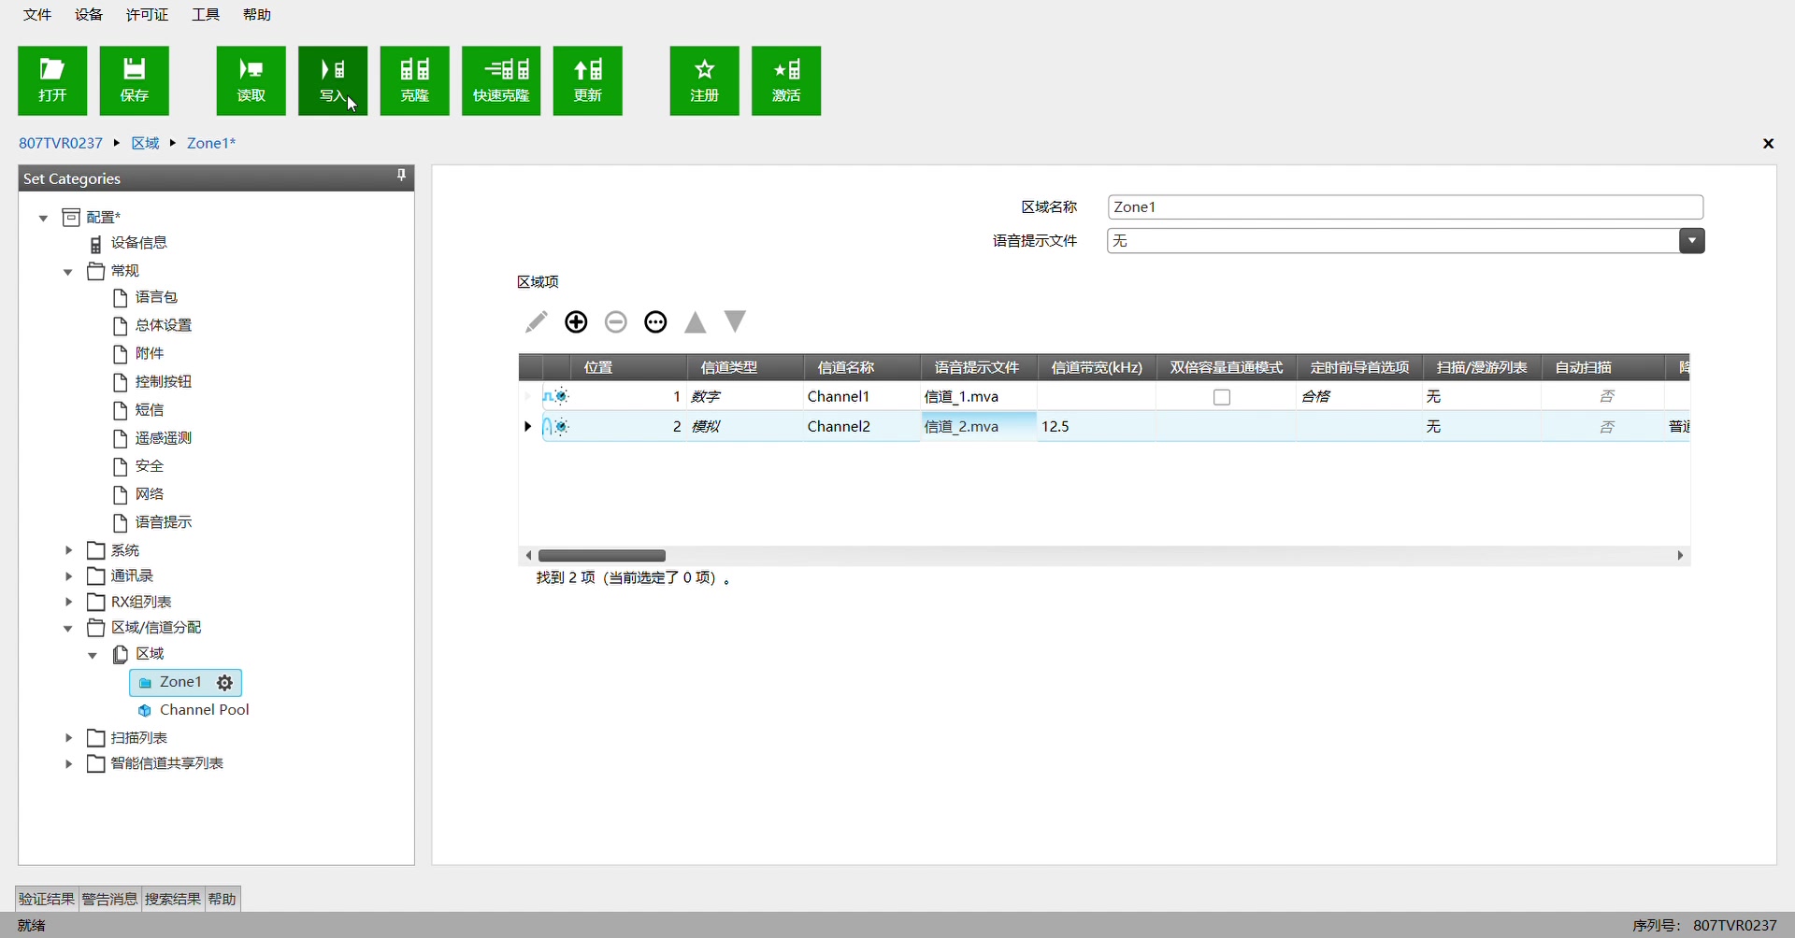This screenshot has width=1795, height=938.
Task: Click the move down triangle icon
Action: pos(736,322)
